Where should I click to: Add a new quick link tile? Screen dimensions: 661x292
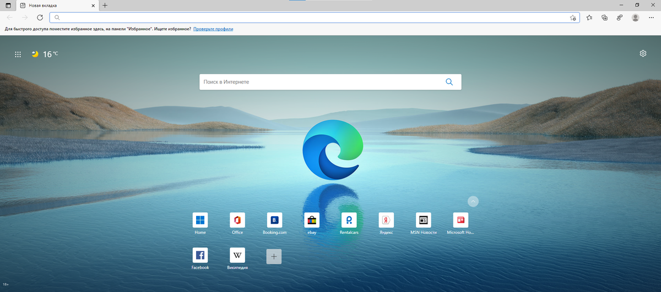274,256
